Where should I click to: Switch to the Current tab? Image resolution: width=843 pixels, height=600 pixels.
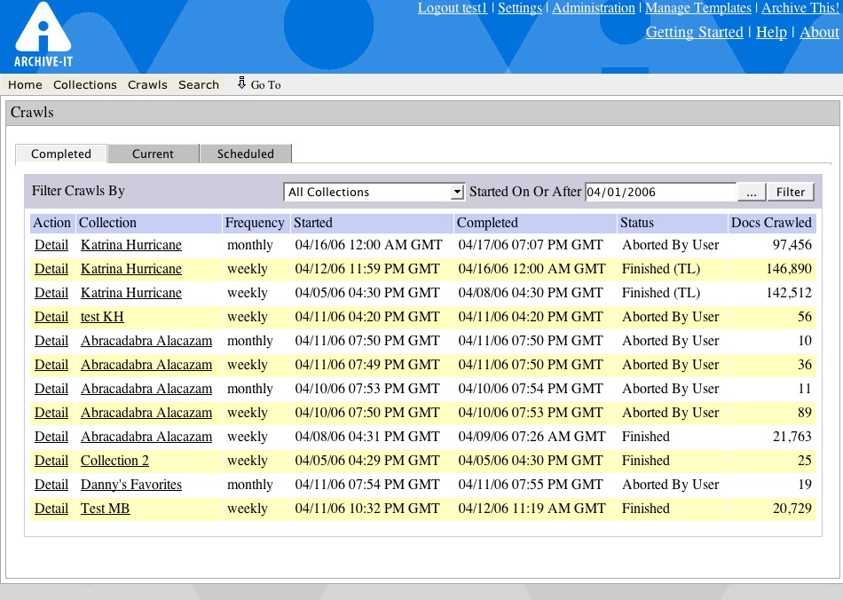coord(153,154)
